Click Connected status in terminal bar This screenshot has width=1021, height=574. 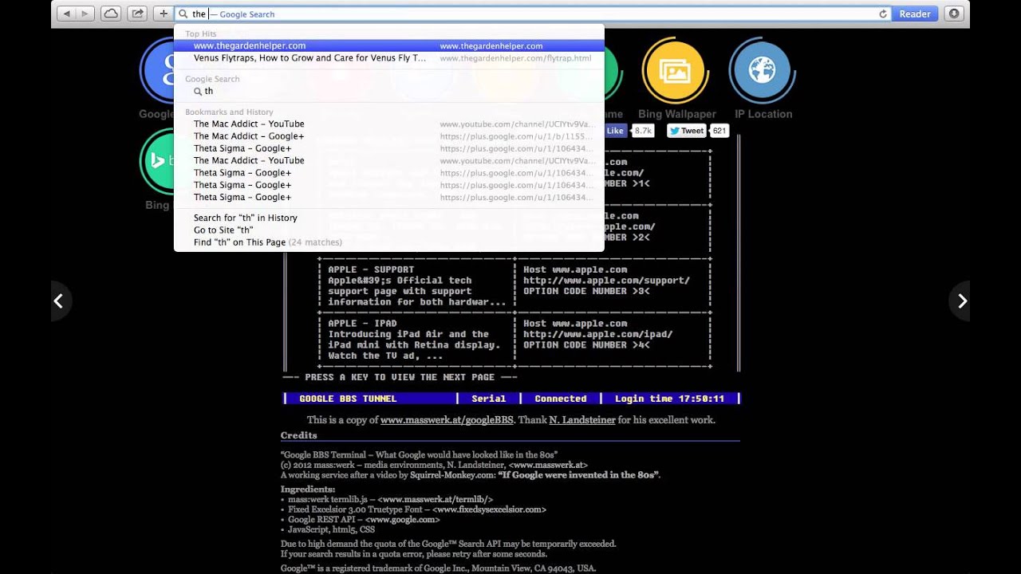(x=561, y=399)
